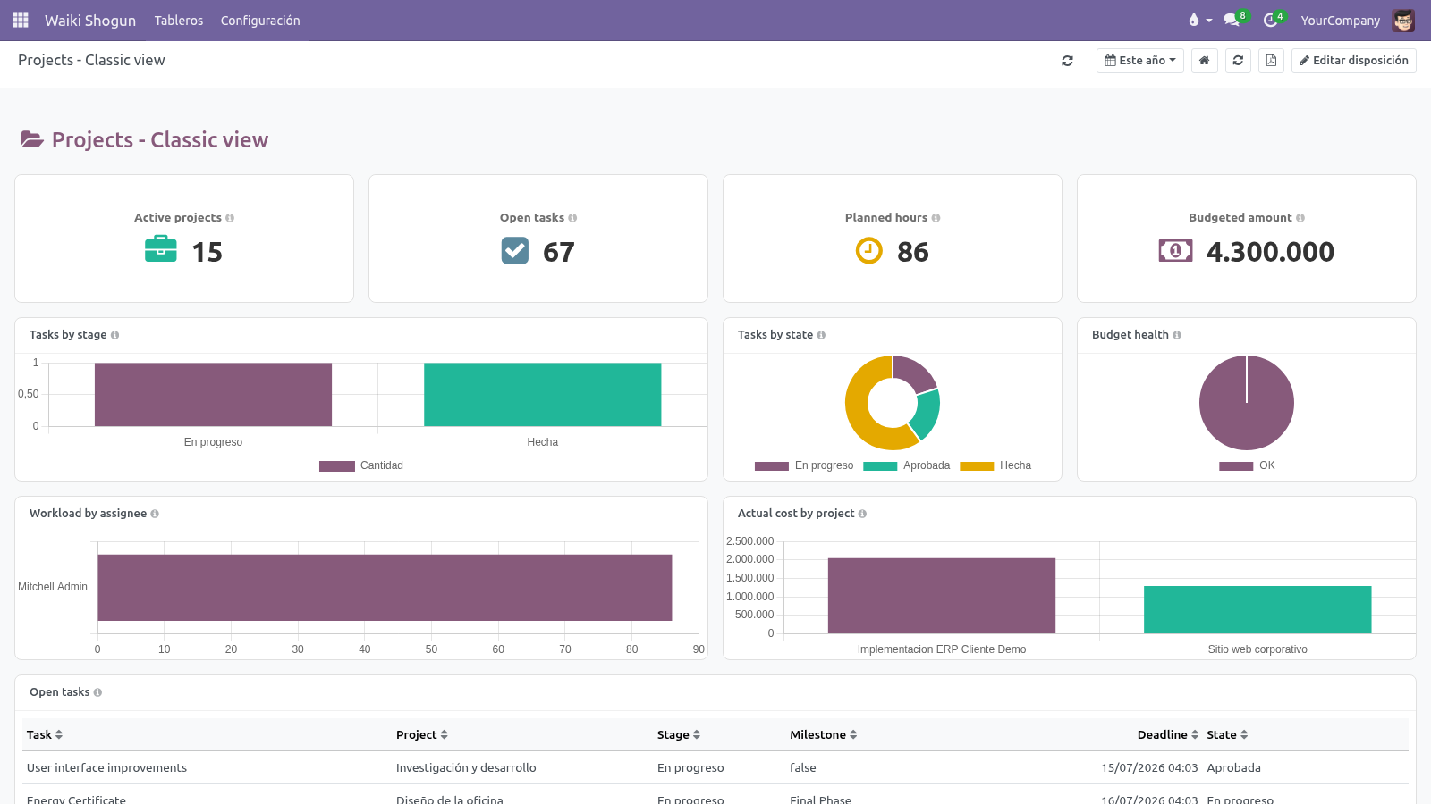The height and width of the screenshot is (804, 1431).
Task: Click the En progreso bar in Tasks by stage
Action: click(x=213, y=394)
